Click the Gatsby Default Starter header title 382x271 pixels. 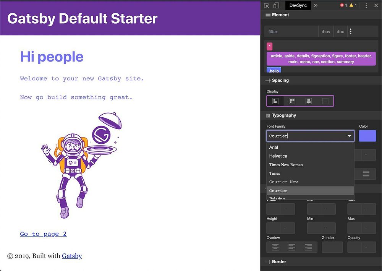tap(83, 18)
